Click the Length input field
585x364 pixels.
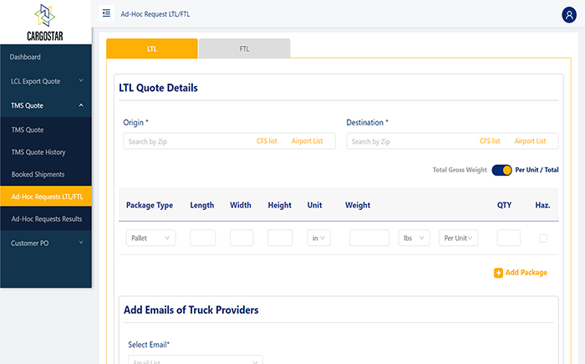point(202,238)
